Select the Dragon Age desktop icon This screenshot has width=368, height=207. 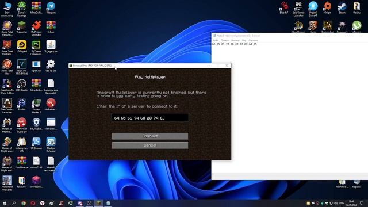328,26
